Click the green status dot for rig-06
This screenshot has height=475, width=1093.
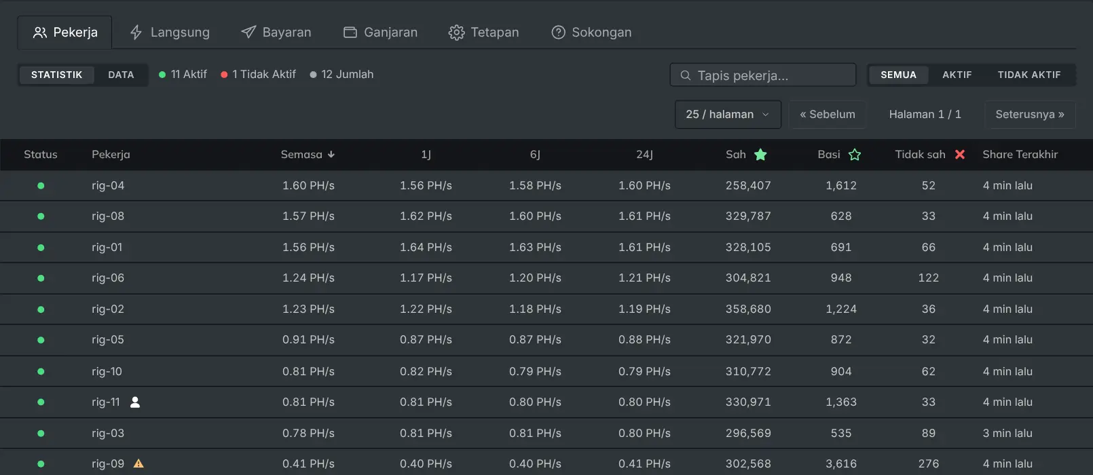[41, 278]
